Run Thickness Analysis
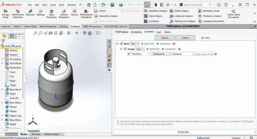The image size is (257, 139). (x=210, y=16)
